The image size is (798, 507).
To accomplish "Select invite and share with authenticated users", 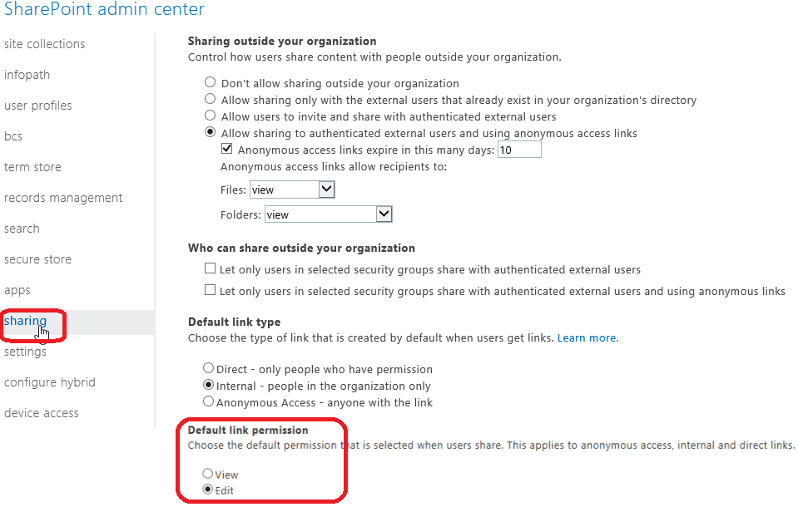I will point(210,116).
